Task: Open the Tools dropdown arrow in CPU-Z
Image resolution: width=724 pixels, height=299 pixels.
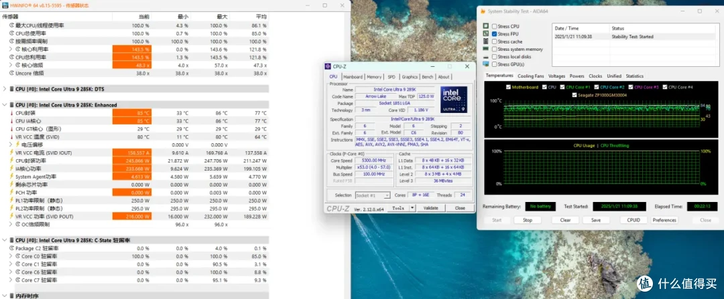Action: (x=412, y=208)
